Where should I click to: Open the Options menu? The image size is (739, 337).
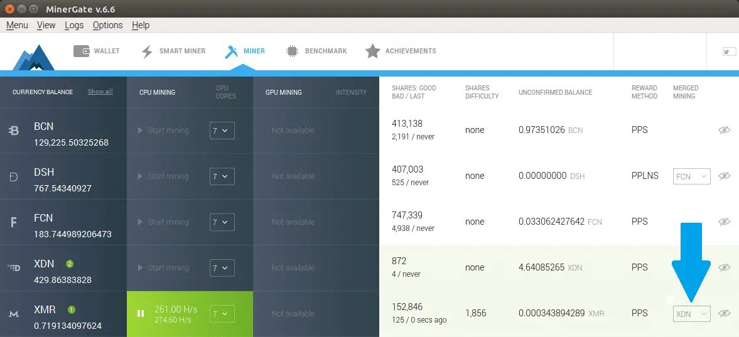click(107, 25)
